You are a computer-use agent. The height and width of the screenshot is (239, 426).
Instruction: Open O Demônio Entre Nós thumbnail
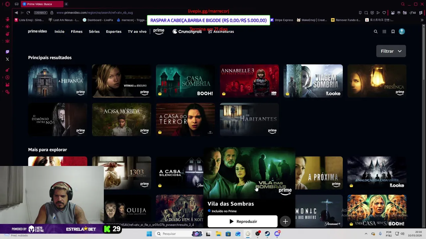click(58, 119)
